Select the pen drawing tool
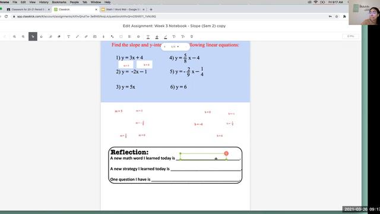This screenshot has width=380, height=214. pos(42,37)
